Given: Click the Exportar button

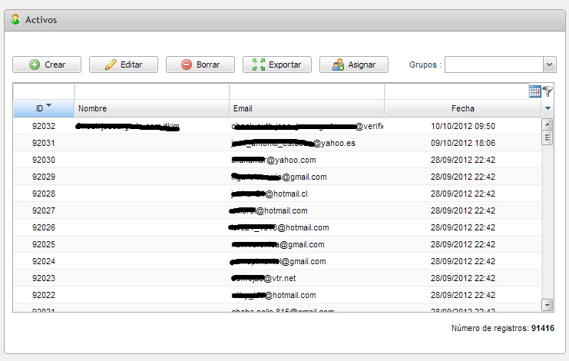Looking at the screenshot, I should point(277,65).
